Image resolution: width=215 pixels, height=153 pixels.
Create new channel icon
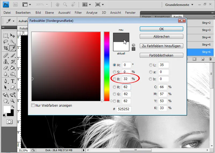(203, 59)
